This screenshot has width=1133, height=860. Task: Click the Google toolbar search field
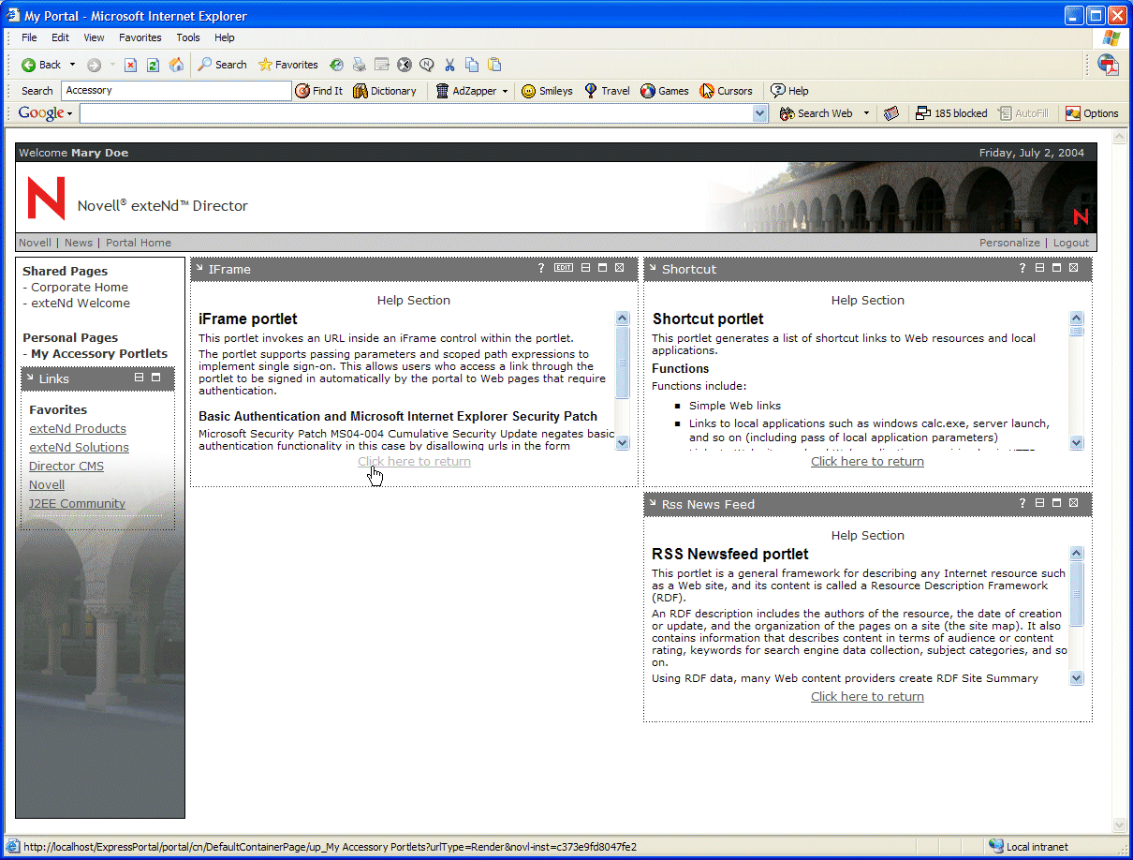point(417,113)
